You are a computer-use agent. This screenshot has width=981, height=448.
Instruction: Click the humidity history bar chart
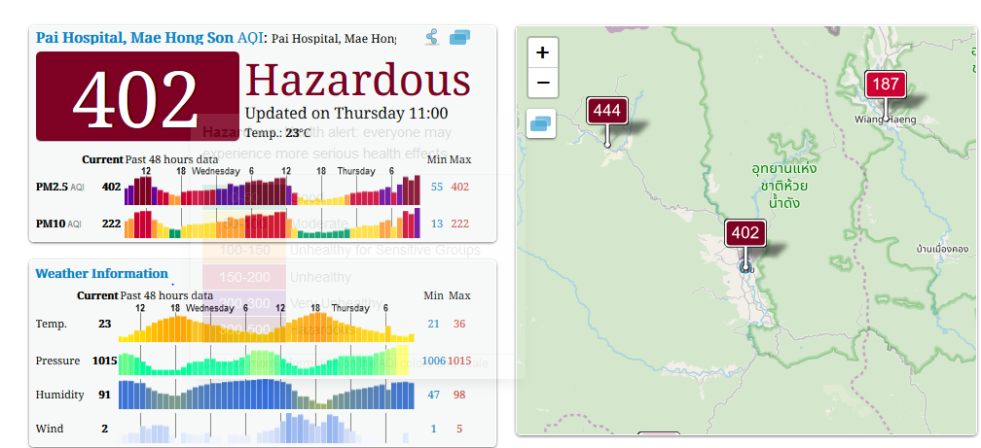pyautogui.click(x=266, y=395)
